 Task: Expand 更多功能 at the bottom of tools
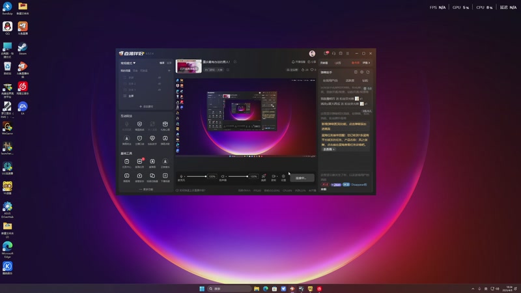click(146, 189)
